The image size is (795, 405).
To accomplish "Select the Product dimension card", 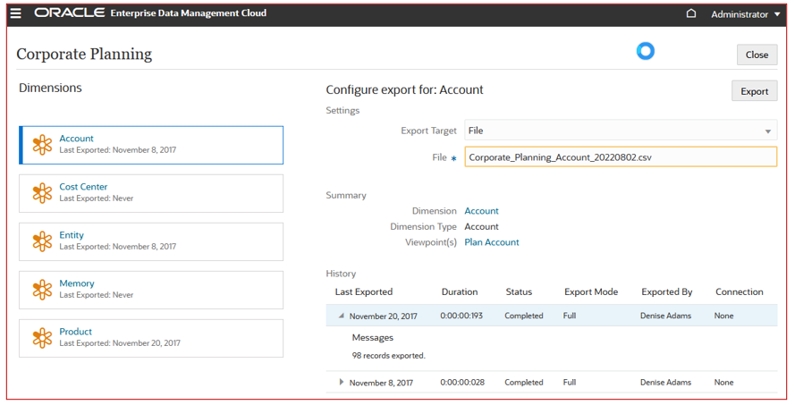I will (151, 338).
